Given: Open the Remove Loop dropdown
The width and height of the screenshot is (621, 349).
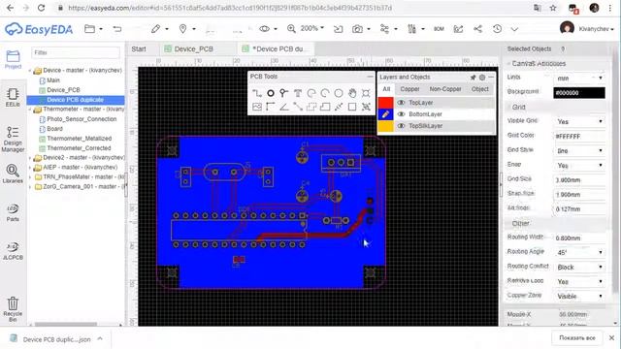Looking at the screenshot, I should coord(579,282).
